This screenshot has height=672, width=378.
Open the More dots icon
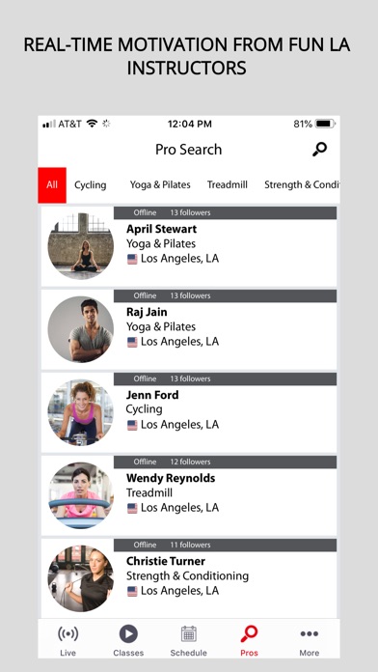pos(310,633)
